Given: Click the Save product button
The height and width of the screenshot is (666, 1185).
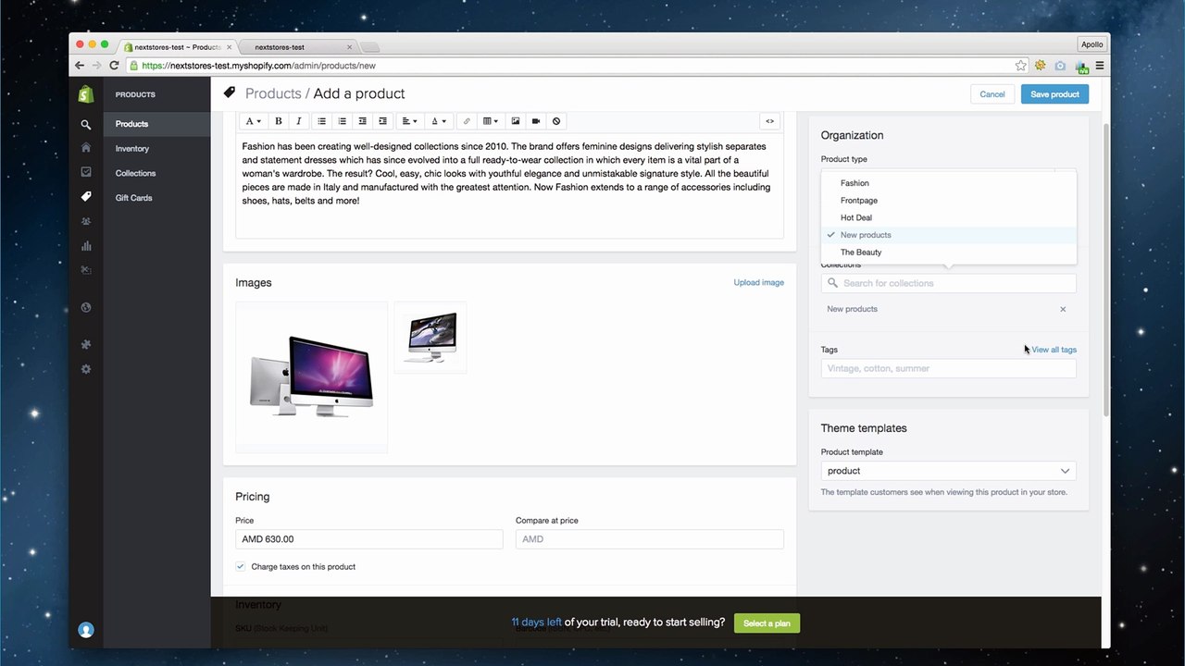Looking at the screenshot, I should click(1054, 94).
